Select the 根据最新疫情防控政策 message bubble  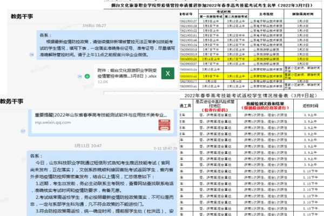[107, 45]
